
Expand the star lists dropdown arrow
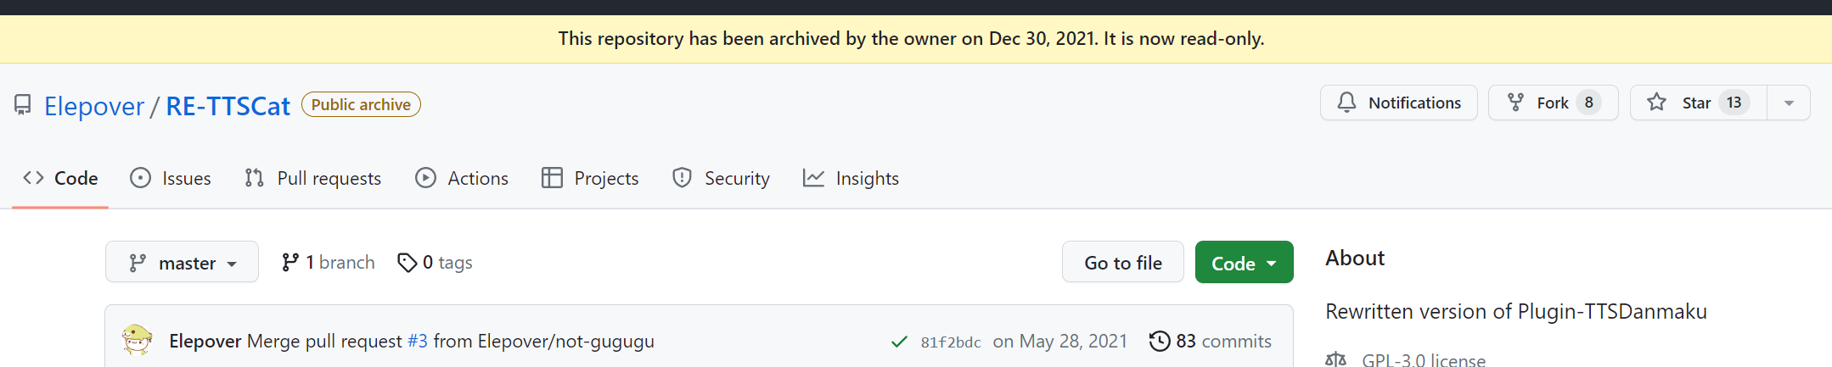1789,103
